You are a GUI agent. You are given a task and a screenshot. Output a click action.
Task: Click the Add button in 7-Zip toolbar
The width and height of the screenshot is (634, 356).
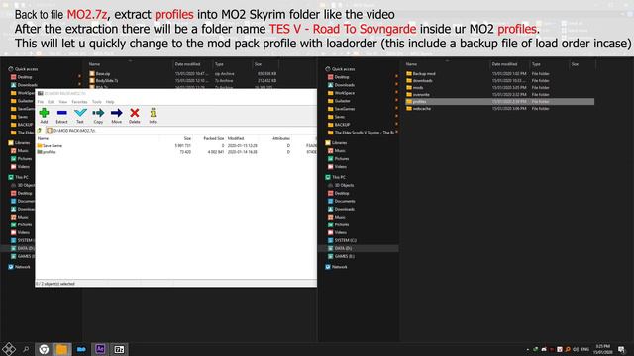(44, 115)
